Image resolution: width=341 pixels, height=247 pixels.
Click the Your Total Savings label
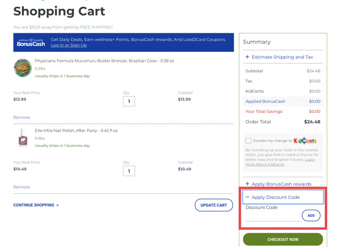coord(264,111)
